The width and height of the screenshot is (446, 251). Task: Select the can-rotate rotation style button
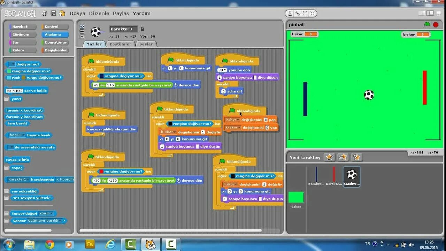pos(82,26)
